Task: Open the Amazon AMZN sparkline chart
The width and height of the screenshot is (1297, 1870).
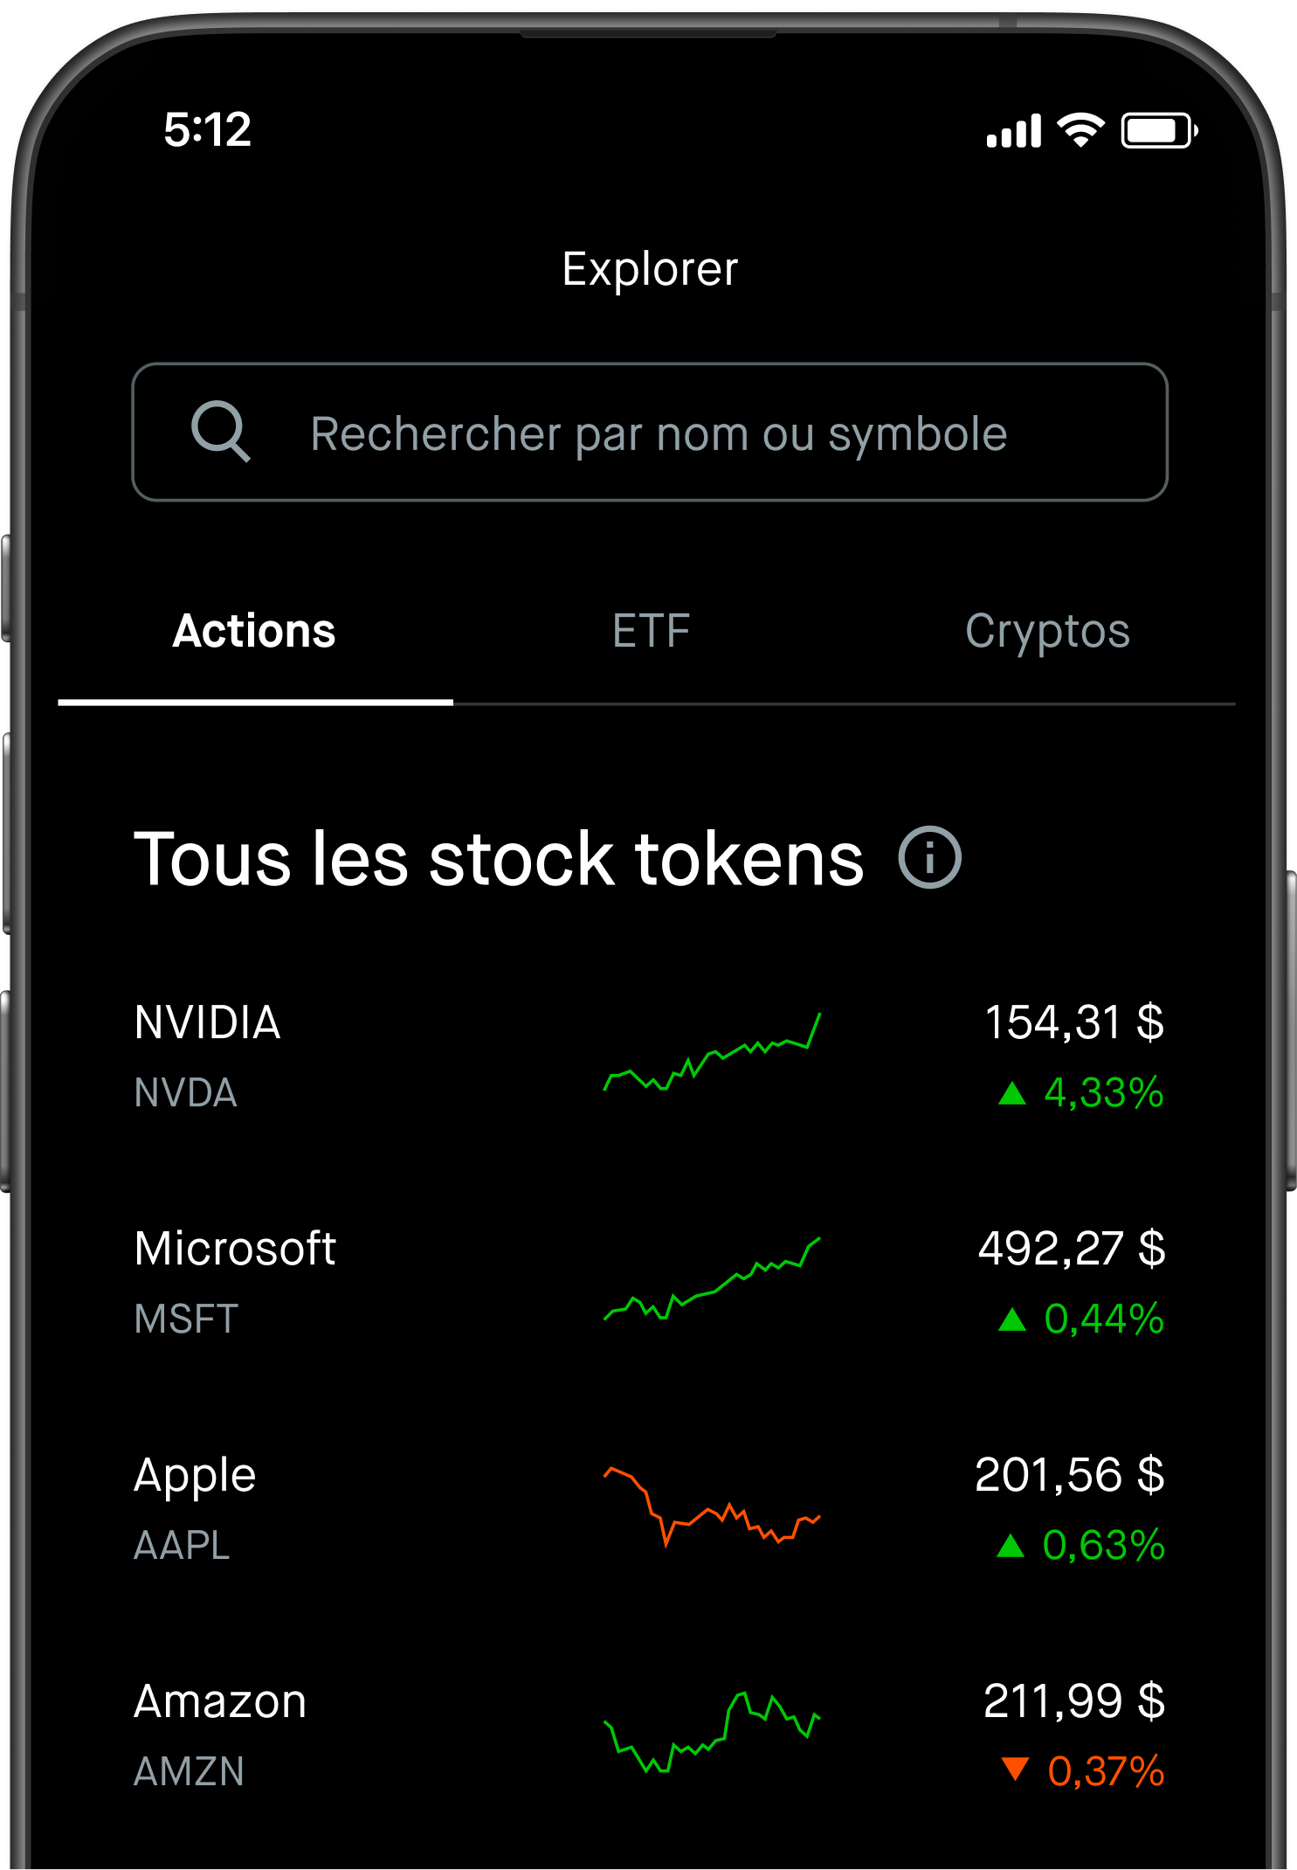Action: pos(712,1733)
